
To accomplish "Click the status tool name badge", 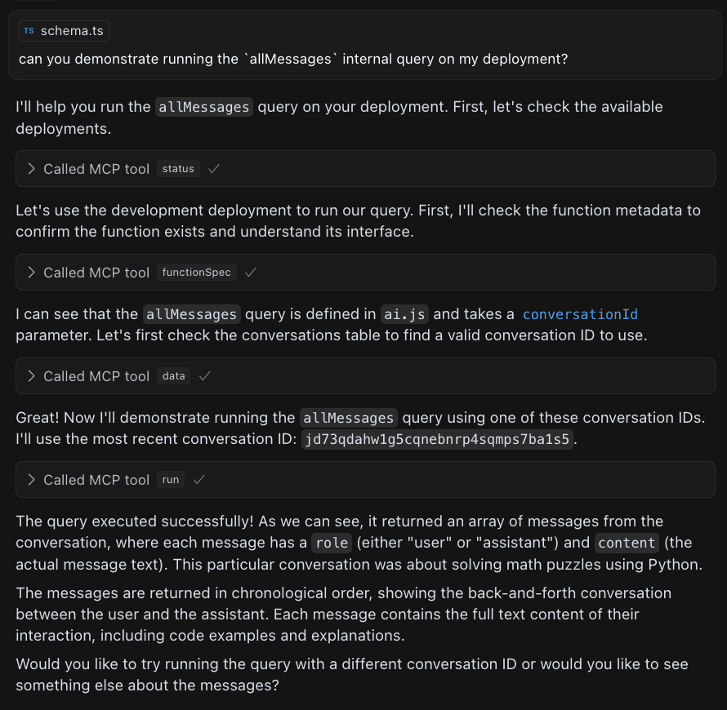I will coord(178,169).
